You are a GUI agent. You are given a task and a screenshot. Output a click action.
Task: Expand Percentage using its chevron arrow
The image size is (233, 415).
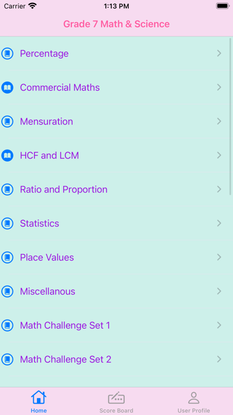coord(219,54)
